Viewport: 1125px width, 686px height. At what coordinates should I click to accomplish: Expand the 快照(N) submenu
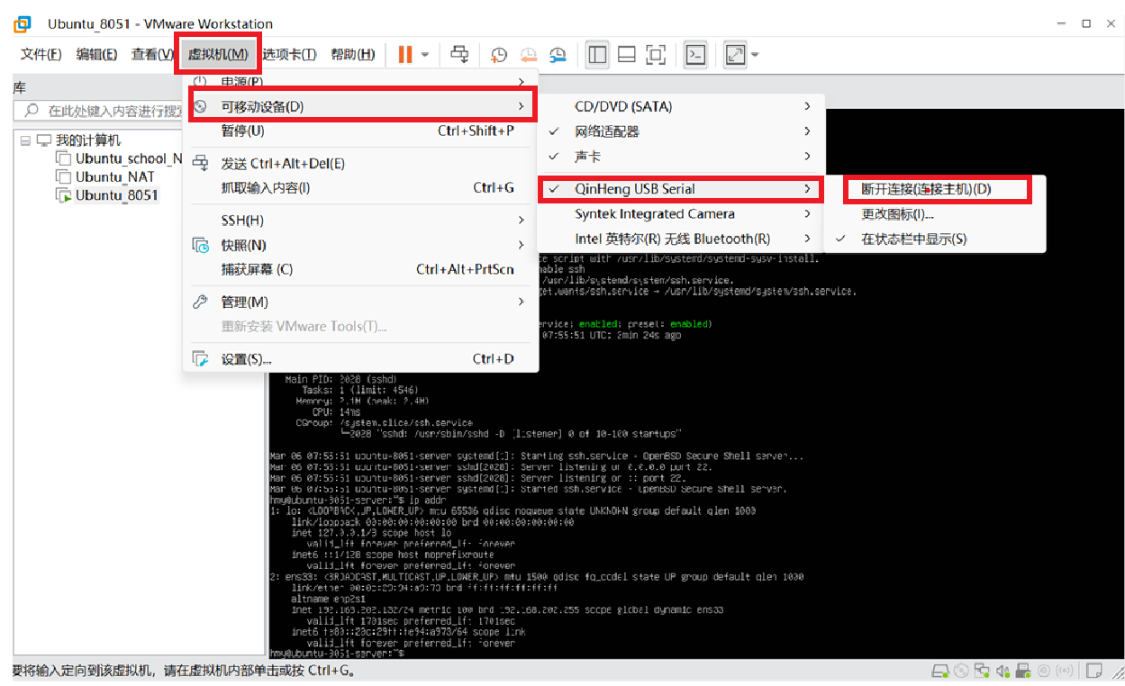360,245
